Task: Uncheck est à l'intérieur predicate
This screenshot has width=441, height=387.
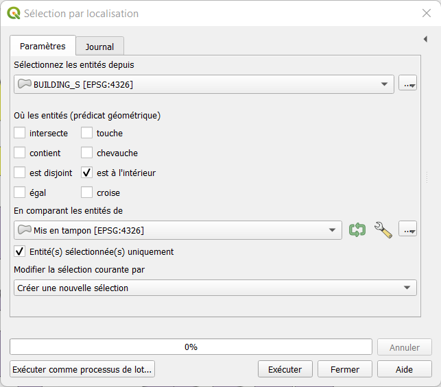Action: click(87, 173)
